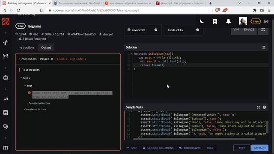Toggle fullscreen icon beside EMACS
The image size is (274, 154).
click(263, 30)
